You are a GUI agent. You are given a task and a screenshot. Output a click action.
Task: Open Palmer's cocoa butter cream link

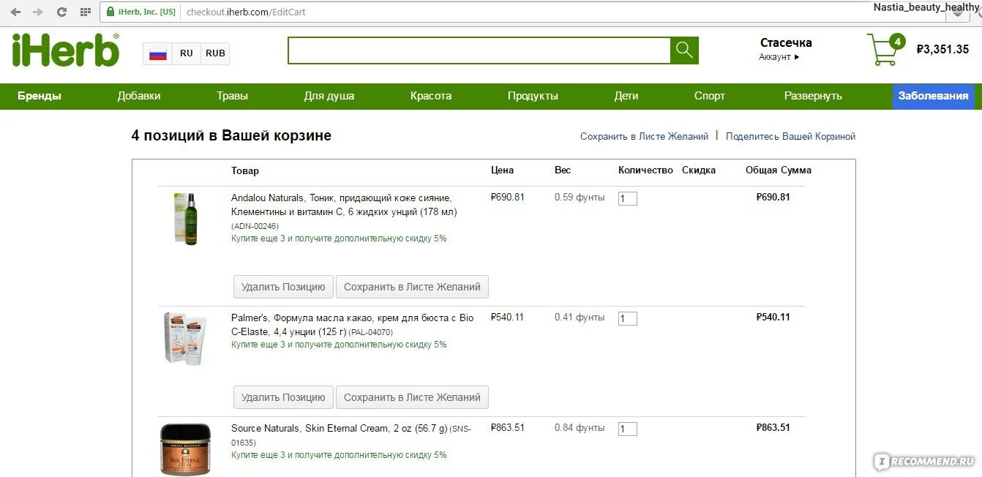coord(352,324)
